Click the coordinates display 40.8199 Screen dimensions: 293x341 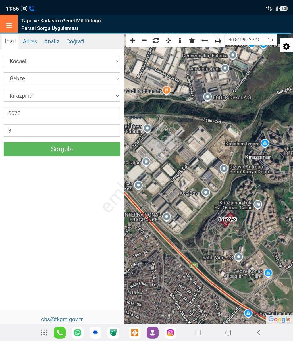coord(244,40)
